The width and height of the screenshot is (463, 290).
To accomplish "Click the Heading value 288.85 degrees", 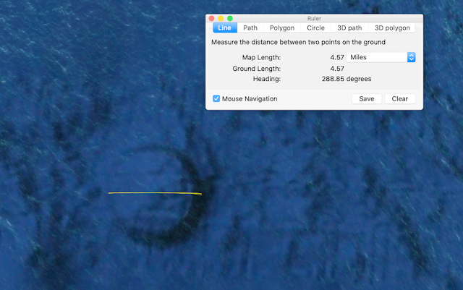I will point(347,79).
